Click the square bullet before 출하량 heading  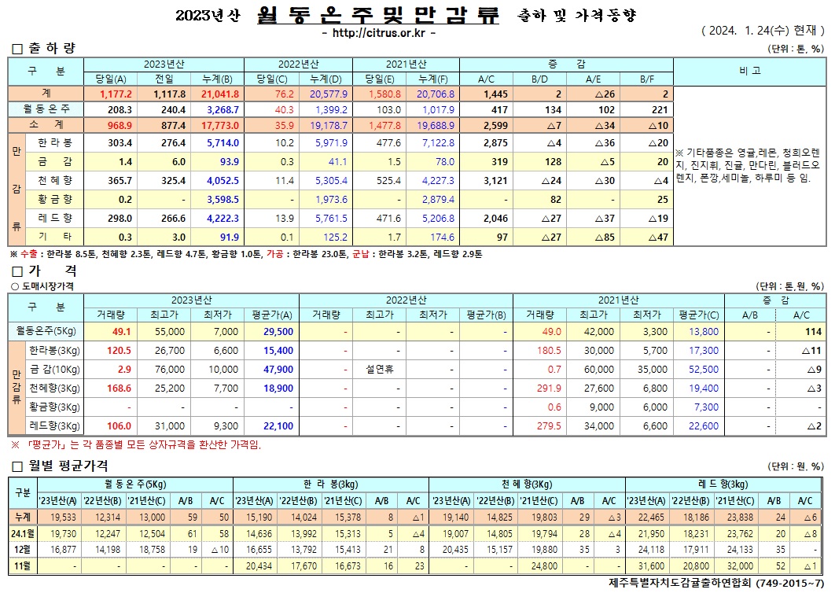17,49
